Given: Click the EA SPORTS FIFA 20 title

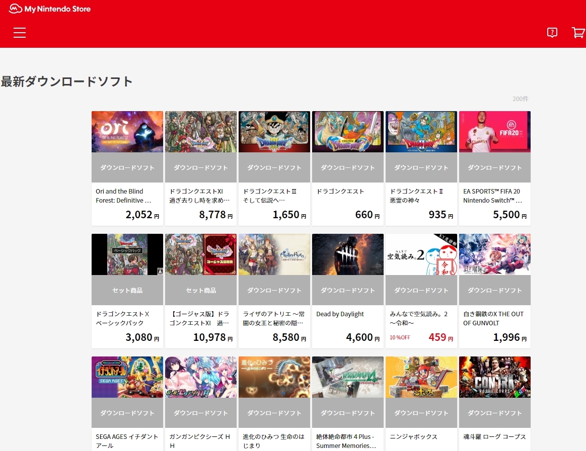Looking at the screenshot, I should [x=492, y=196].
